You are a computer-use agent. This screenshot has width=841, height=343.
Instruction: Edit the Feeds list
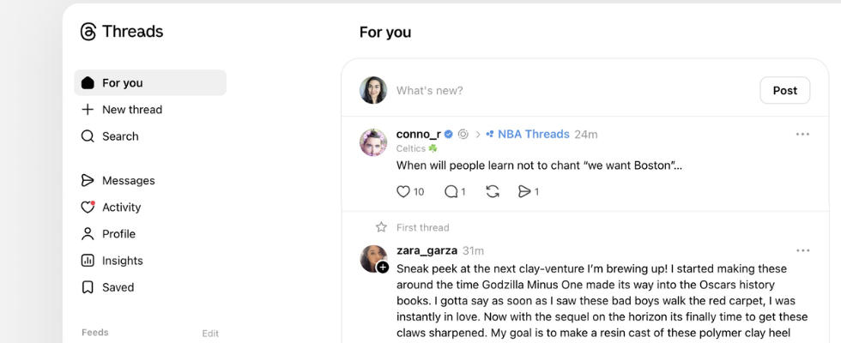point(210,334)
